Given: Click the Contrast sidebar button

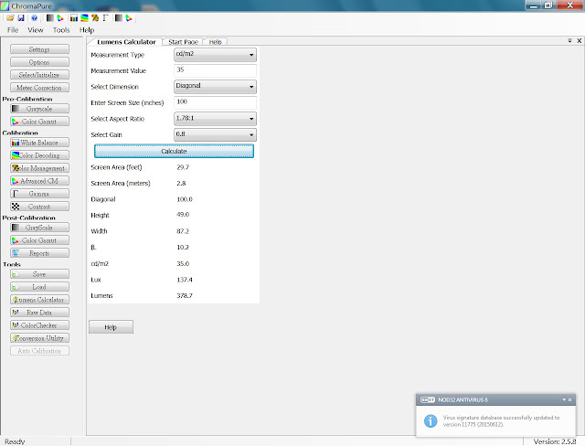Looking at the screenshot, I should click(39, 207).
